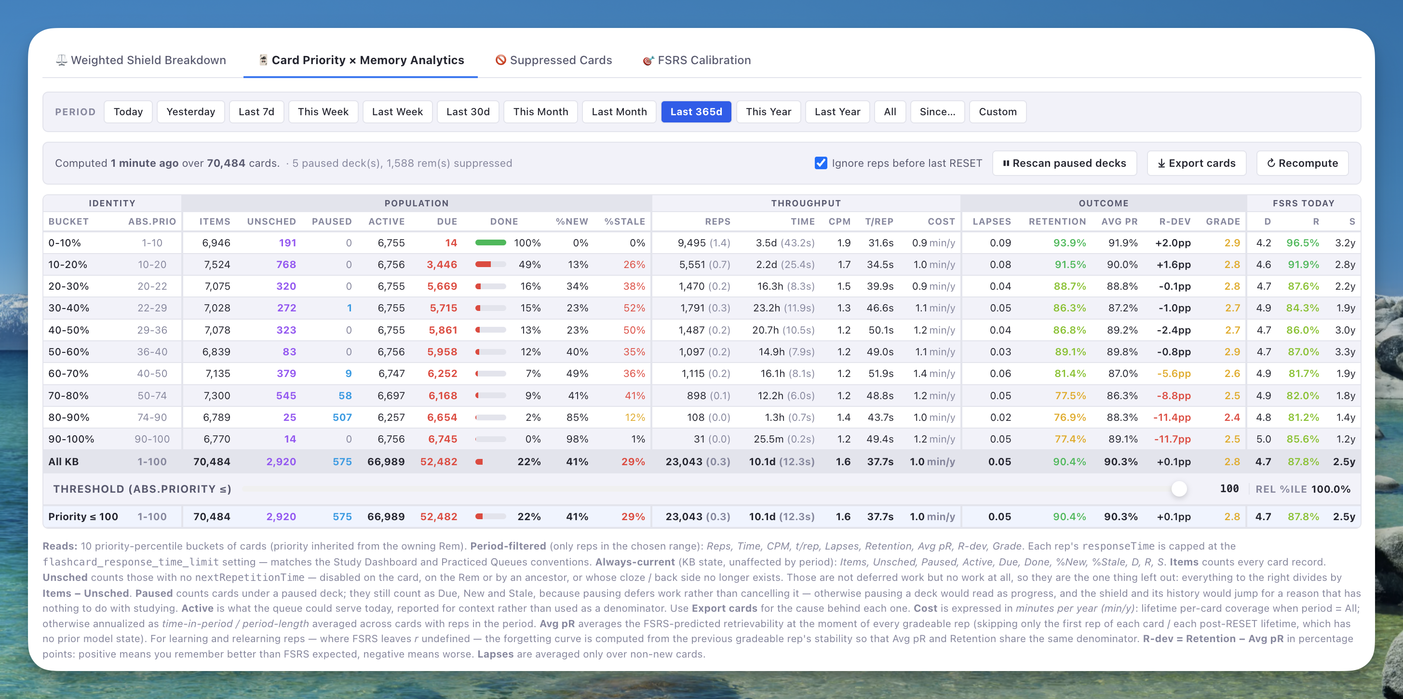This screenshot has width=1403, height=699.
Task: Click the 90-100% bucket row label
Action: (71, 439)
